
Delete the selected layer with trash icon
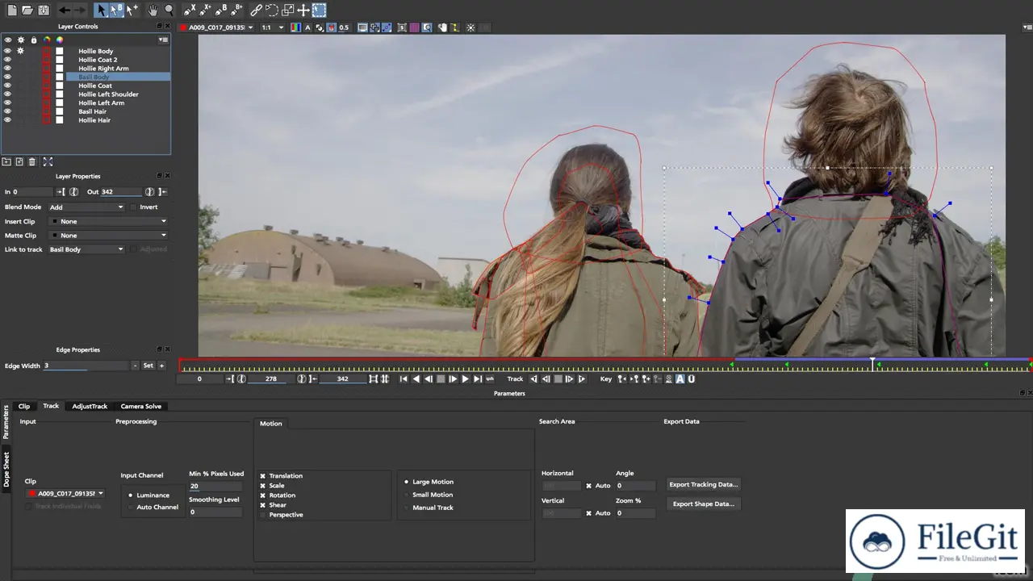click(x=32, y=161)
